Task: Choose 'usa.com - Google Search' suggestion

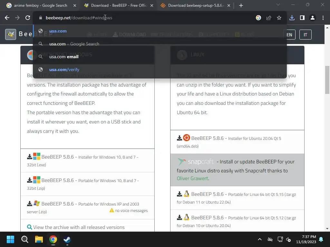Action: [160, 44]
